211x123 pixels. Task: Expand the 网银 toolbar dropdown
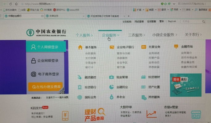click(180, 10)
